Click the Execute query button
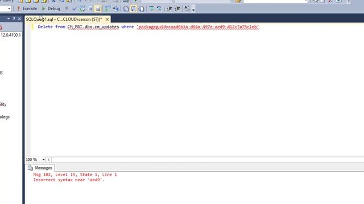This screenshot has width=364, height=204. (x=27, y=8)
